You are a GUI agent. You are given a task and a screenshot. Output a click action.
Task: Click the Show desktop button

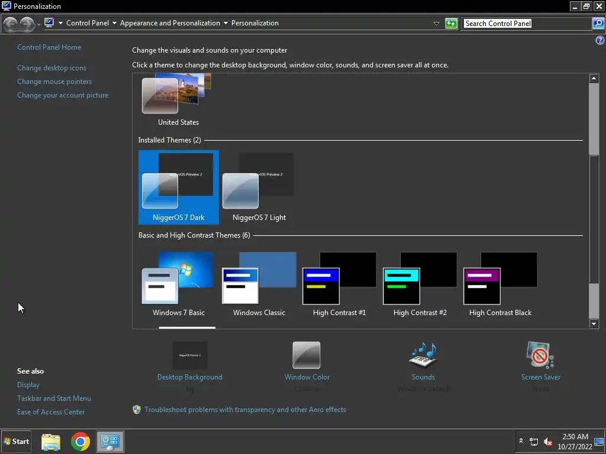click(599, 441)
